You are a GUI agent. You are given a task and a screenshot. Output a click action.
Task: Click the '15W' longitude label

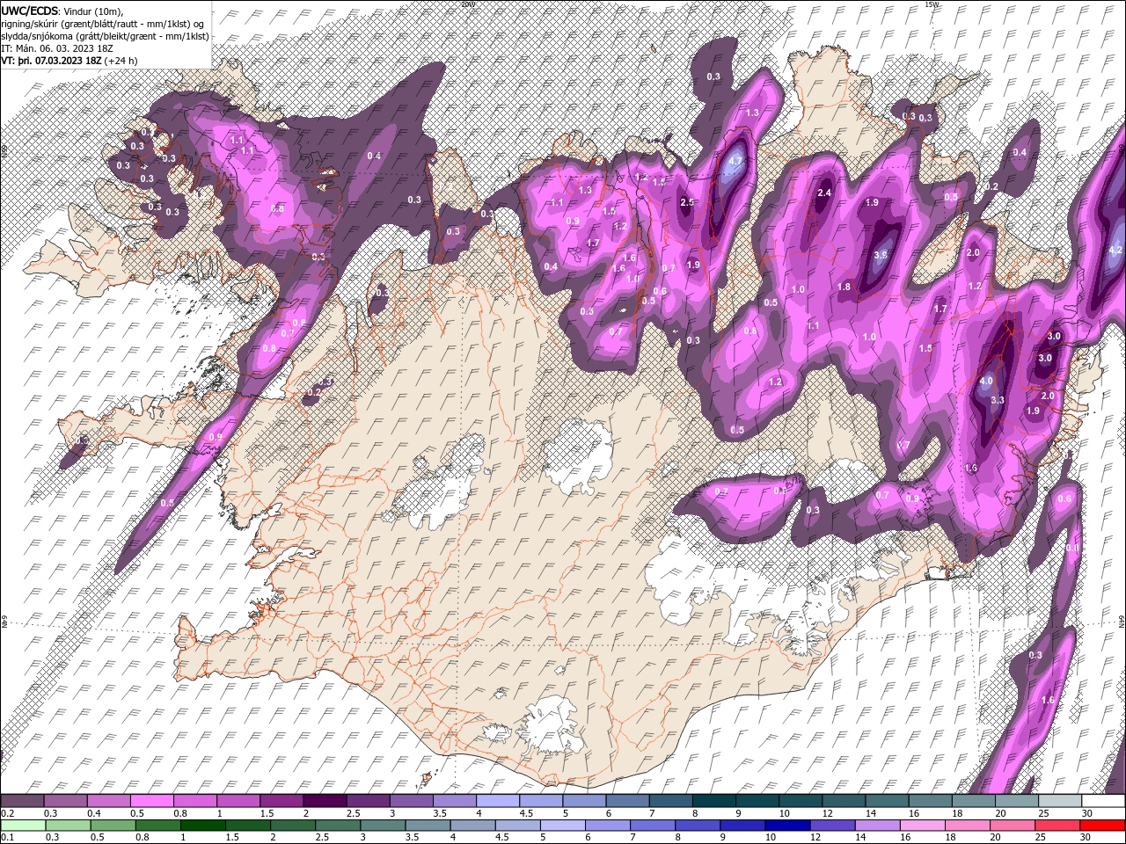[x=932, y=4]
